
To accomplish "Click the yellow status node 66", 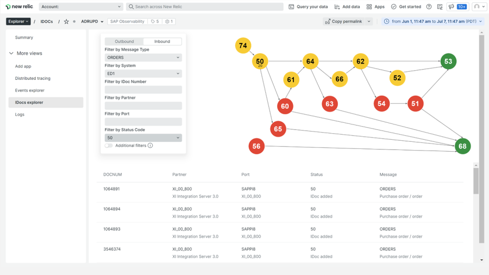I will pyautogui.click(x=340, y=79).
